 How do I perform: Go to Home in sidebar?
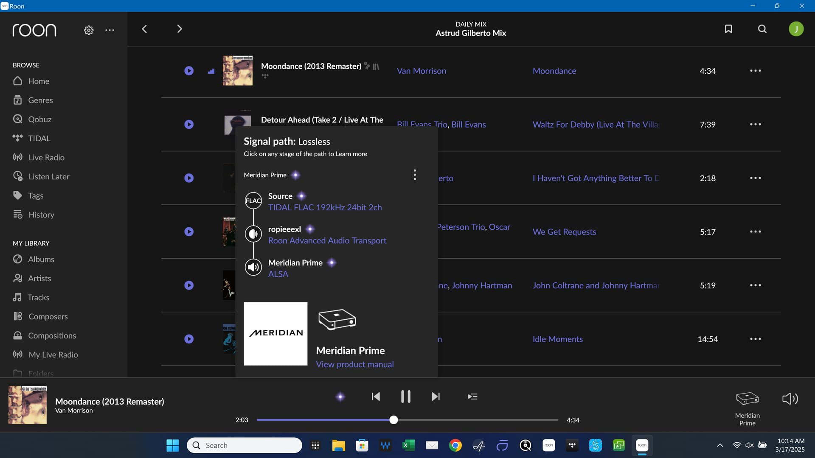click(31, 81)
